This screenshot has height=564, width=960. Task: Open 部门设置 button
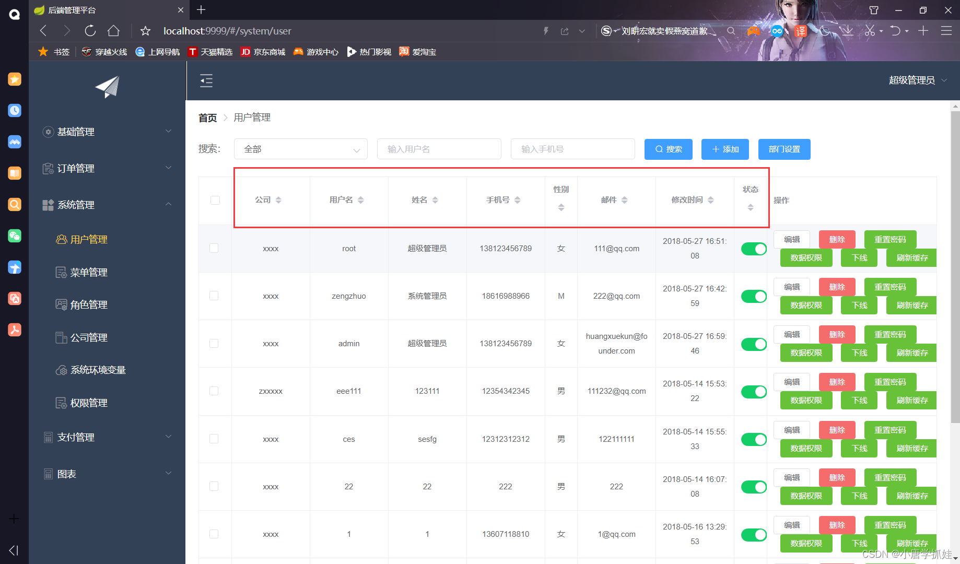tap(785, 149)
